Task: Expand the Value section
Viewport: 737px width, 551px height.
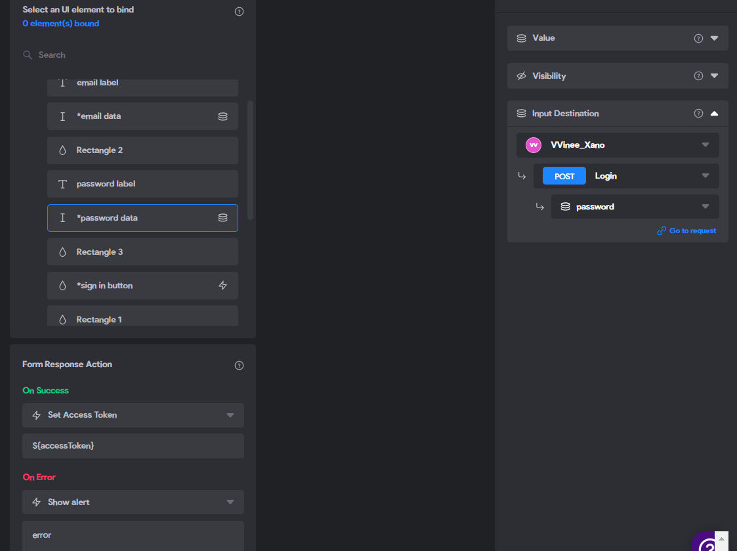Action: 714,38
